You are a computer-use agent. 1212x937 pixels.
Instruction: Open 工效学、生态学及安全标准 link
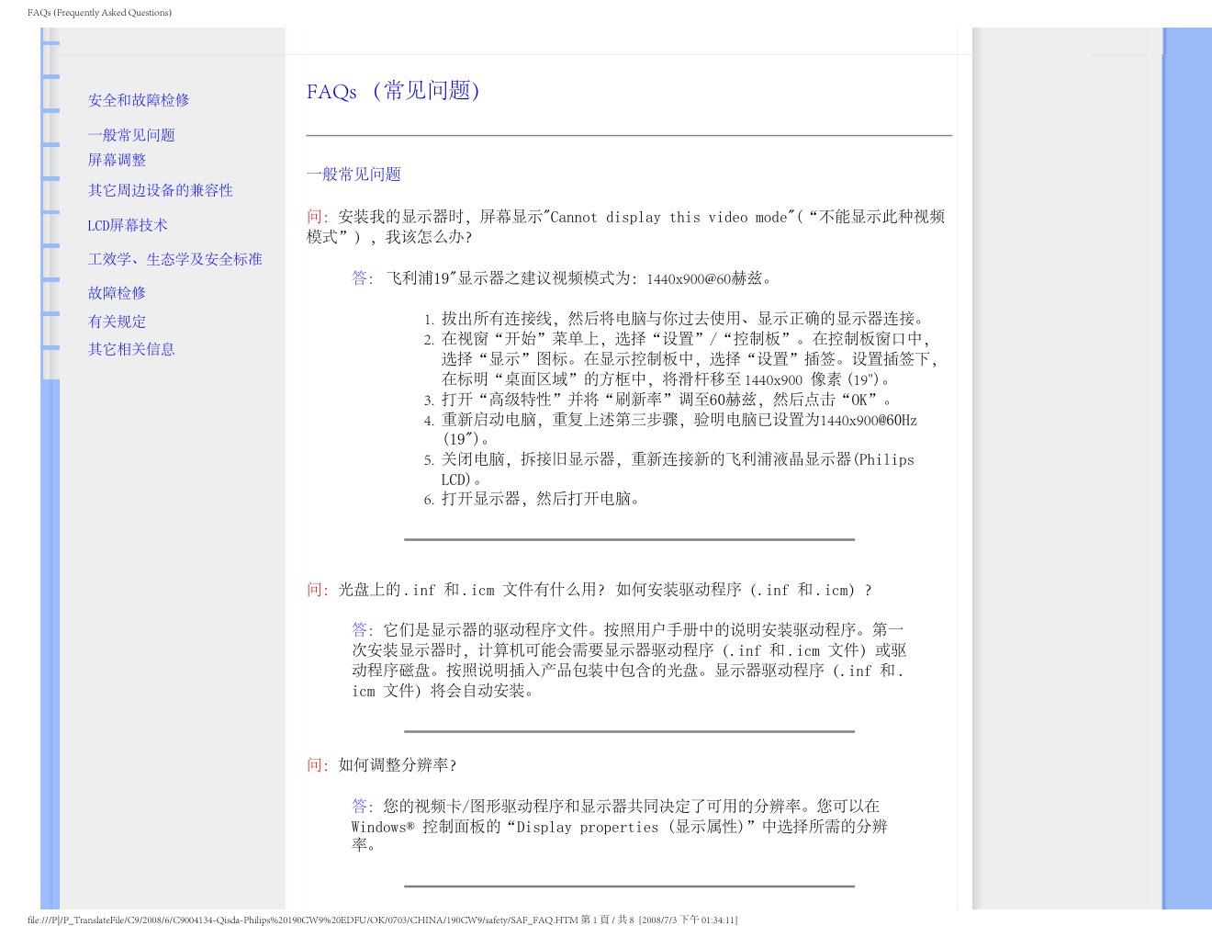pyautogui.click(x=174, y=259)
